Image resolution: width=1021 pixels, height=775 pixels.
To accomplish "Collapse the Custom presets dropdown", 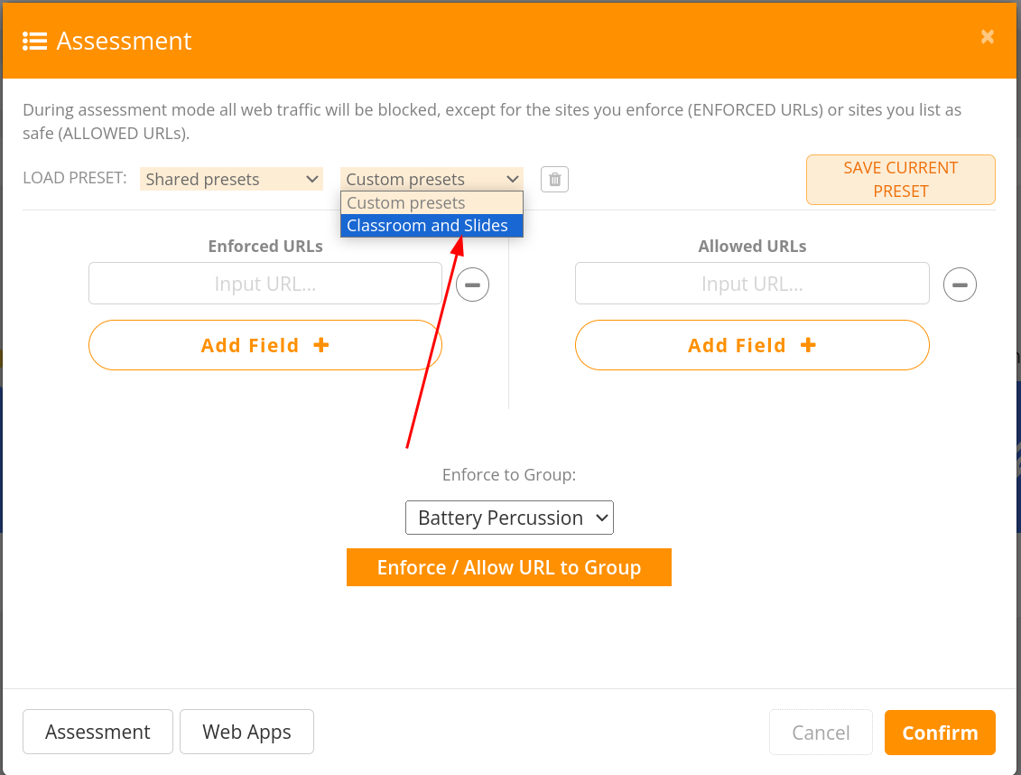I will [432, 179].
